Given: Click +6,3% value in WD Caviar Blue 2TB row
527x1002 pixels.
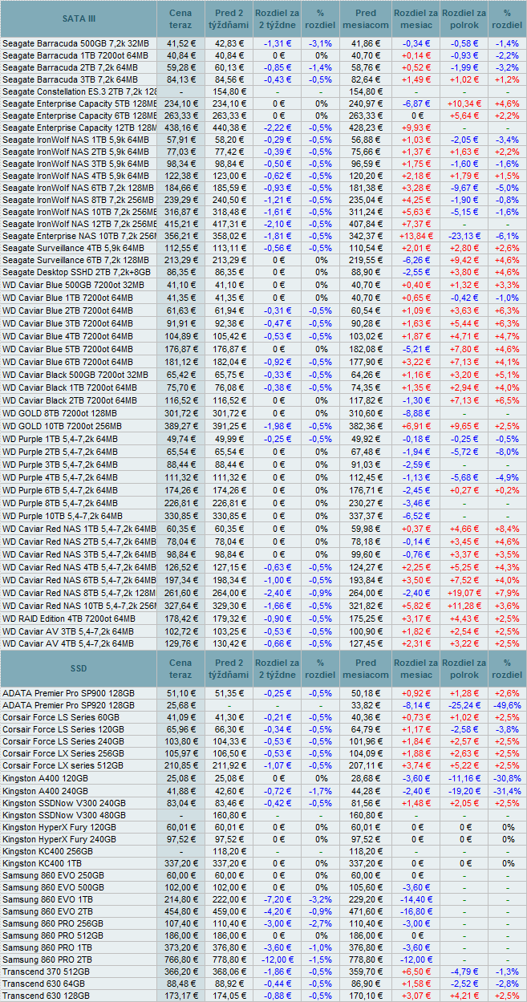Looking at the screenshot, I should (507, 310).
